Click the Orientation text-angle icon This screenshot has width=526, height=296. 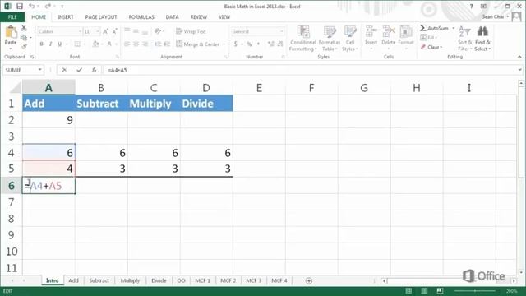pyautogui.click(x=158, y=31)
